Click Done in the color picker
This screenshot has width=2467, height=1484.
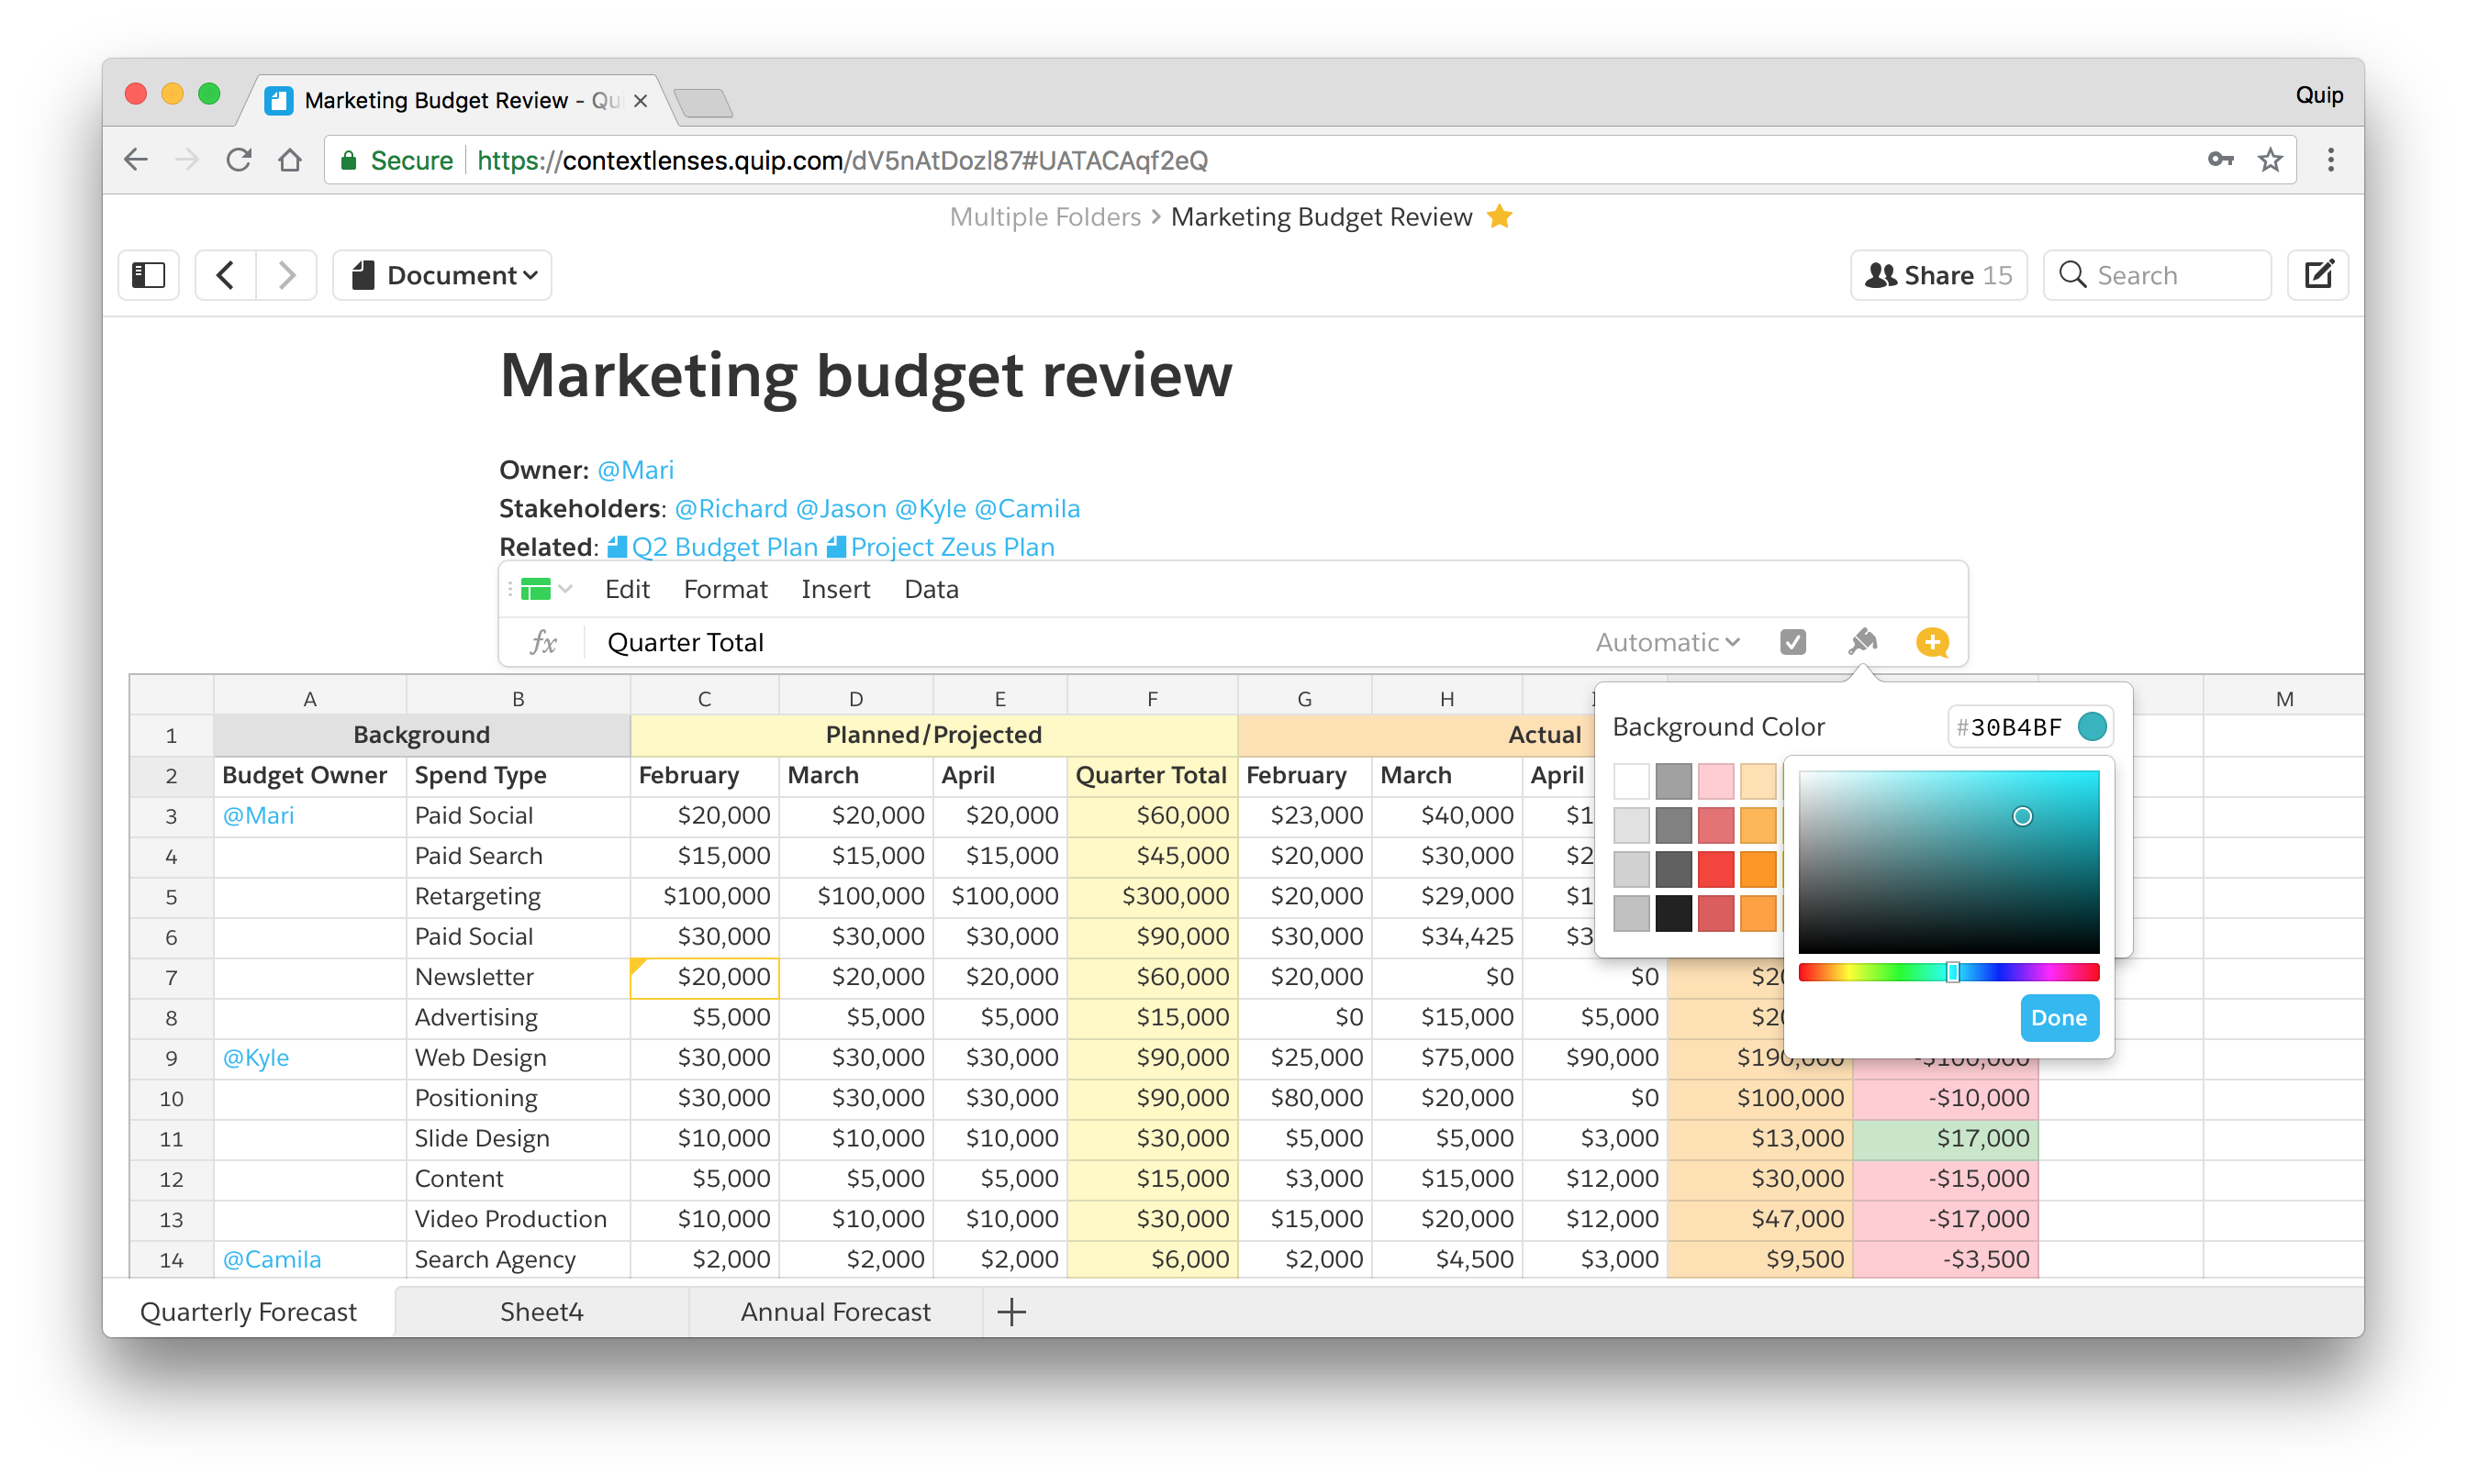click(x=2059, y=1018)
